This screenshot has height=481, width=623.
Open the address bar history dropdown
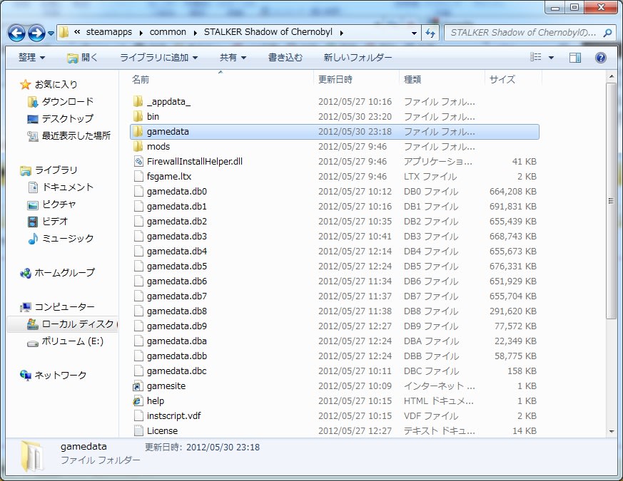[x=414, y=33]
